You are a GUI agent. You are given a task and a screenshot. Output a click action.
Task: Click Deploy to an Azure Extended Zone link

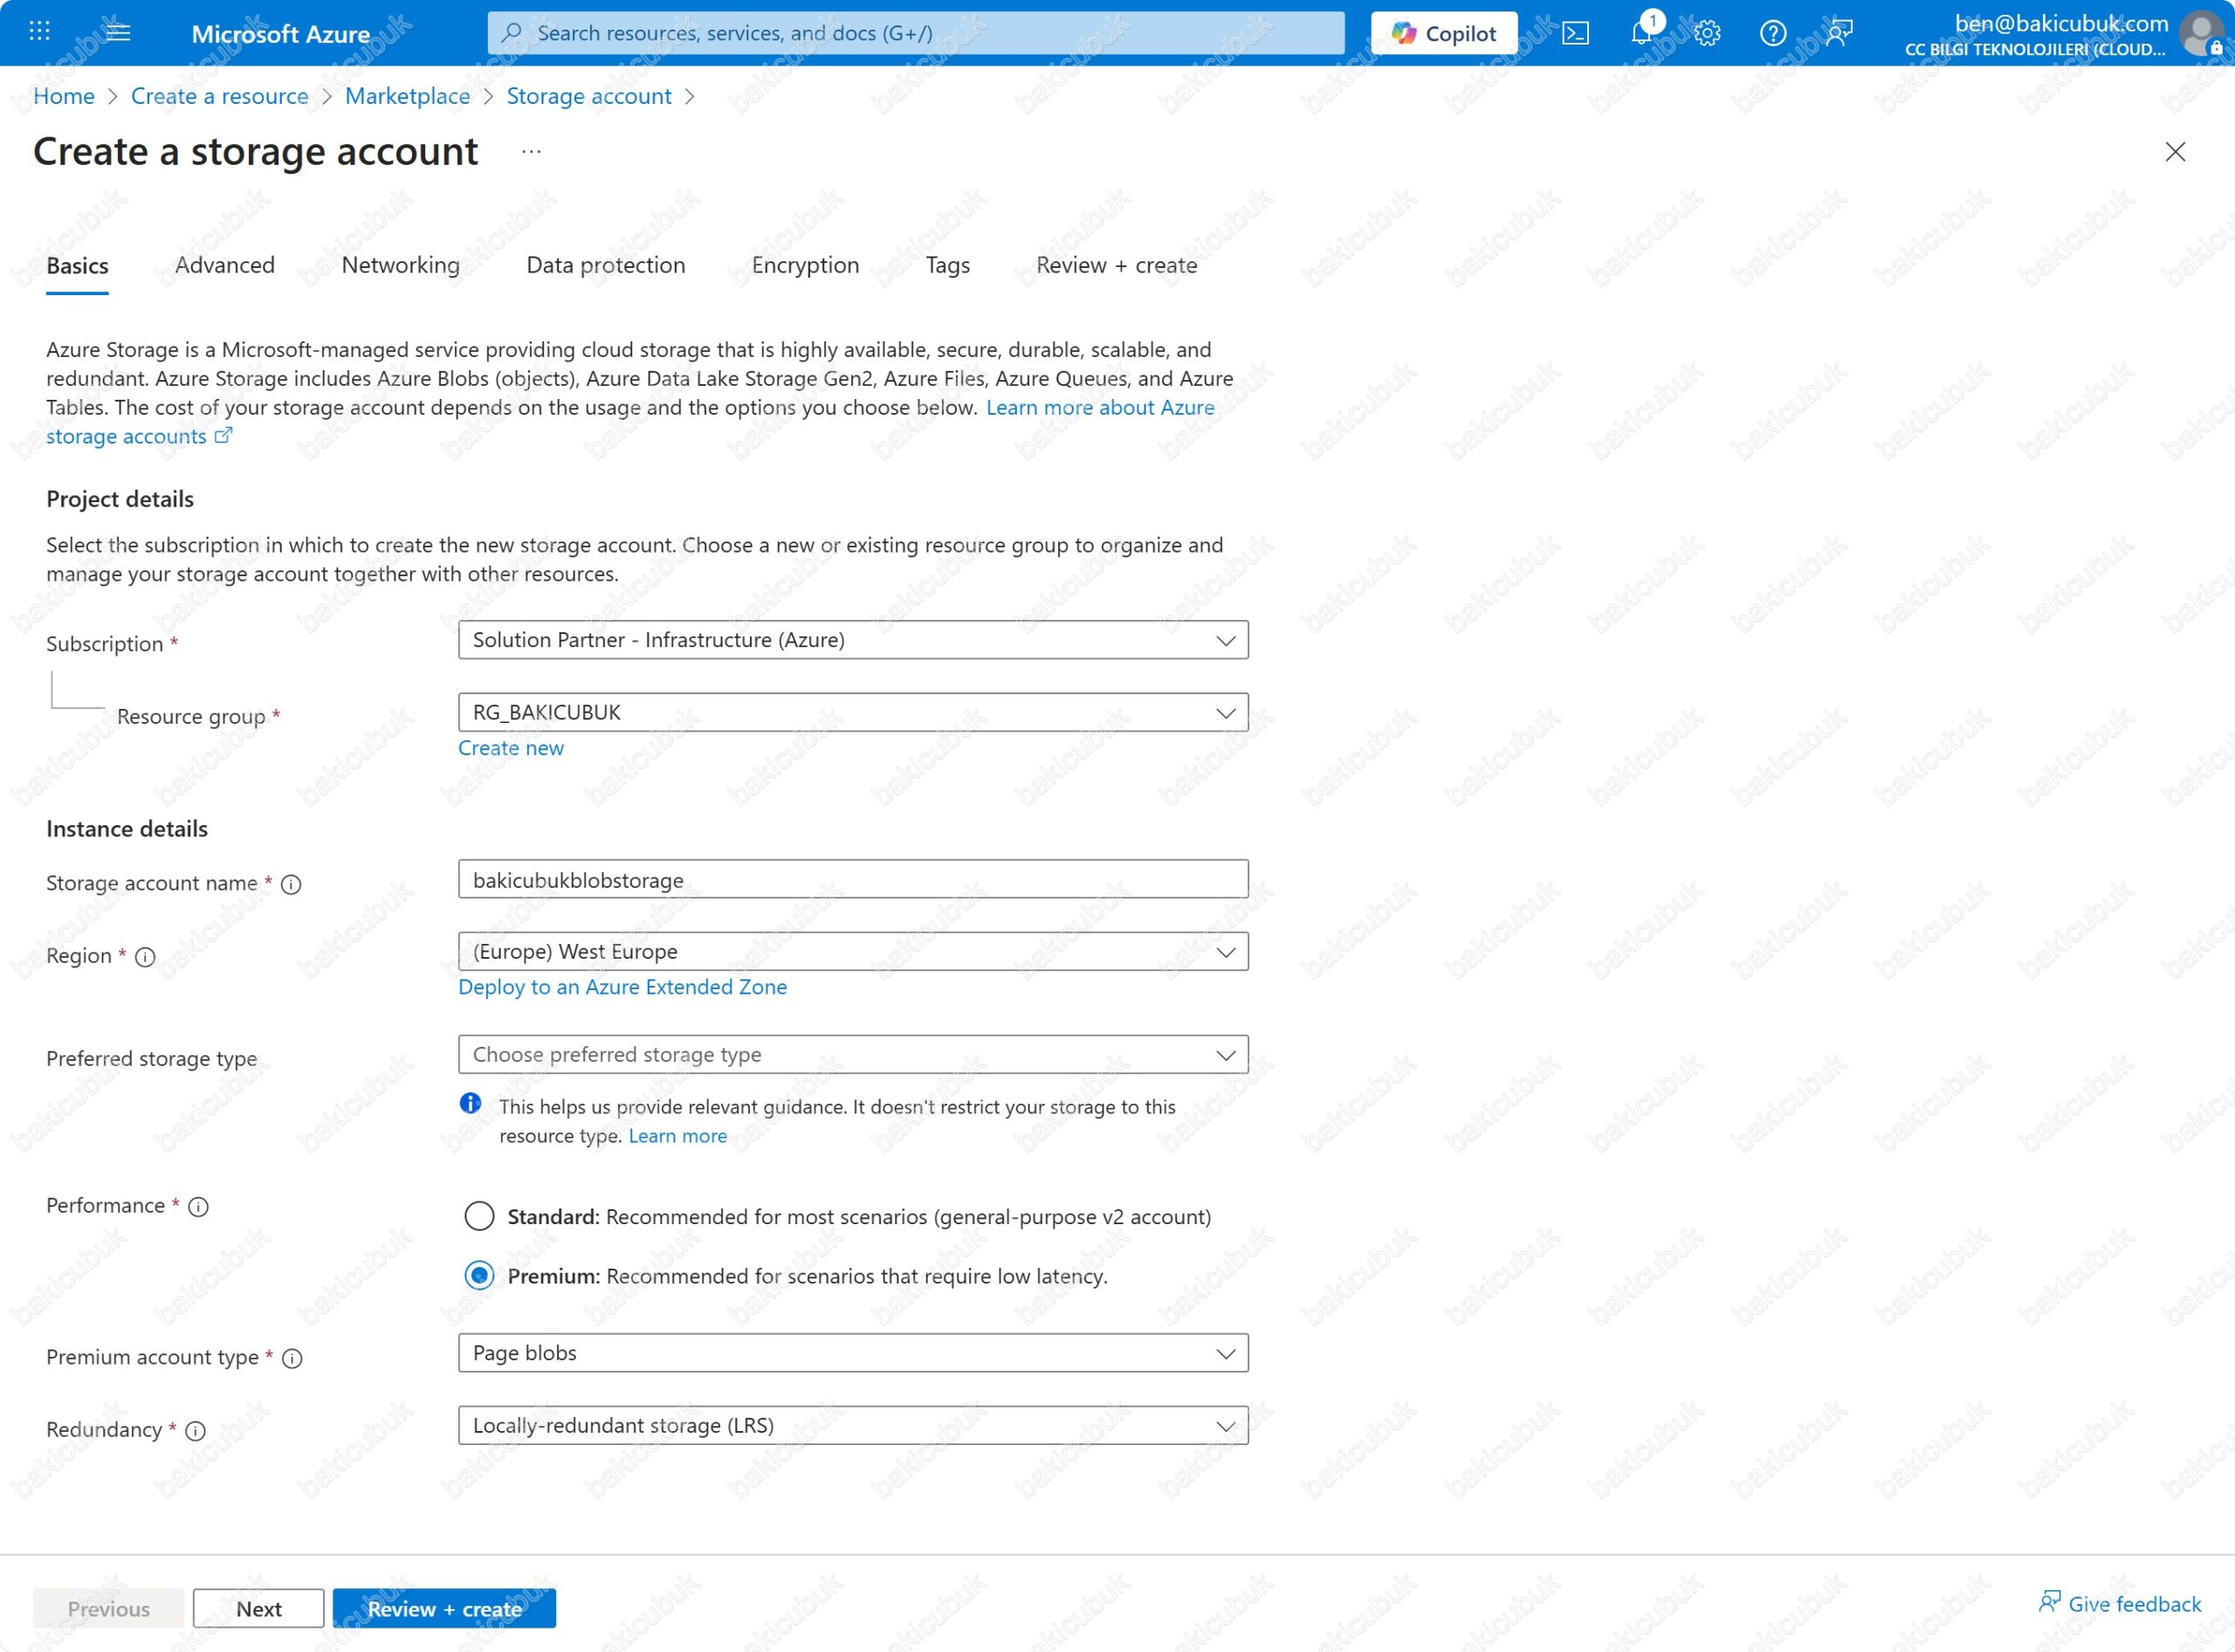(622, 987)
